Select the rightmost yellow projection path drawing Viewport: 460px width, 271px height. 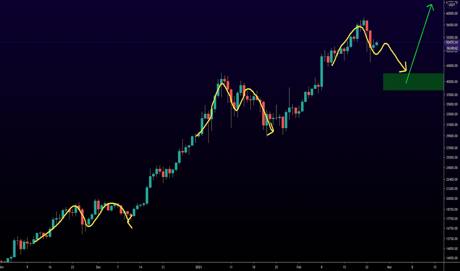369,49
